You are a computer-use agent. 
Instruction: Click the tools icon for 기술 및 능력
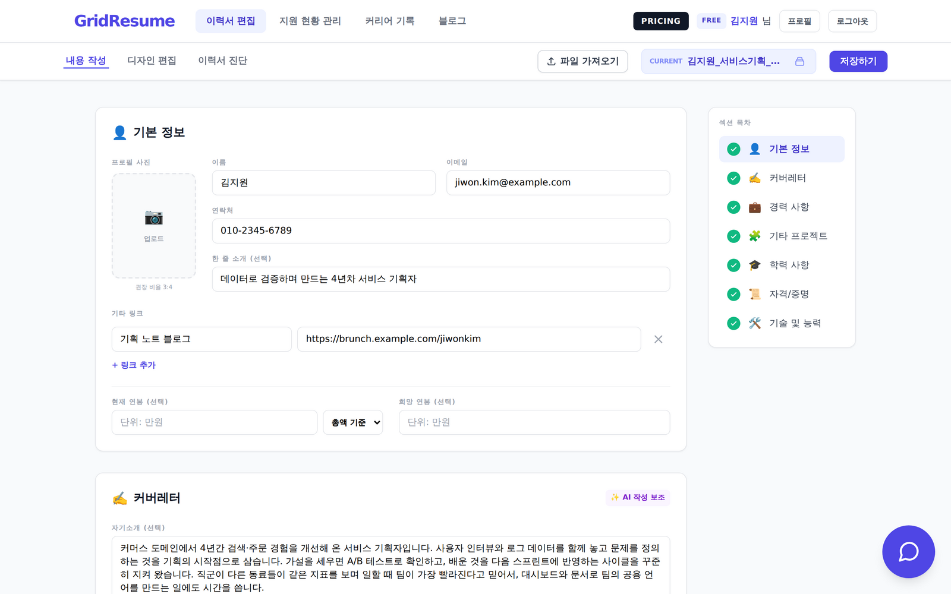point(755,324)
